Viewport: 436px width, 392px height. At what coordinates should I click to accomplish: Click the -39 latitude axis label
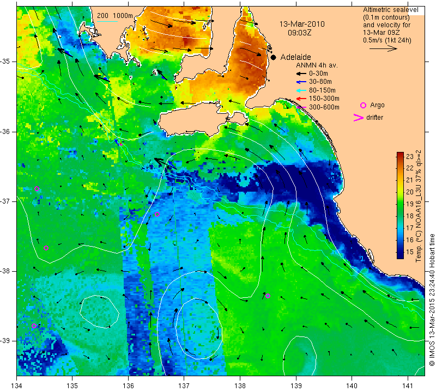tap(6, 341)
